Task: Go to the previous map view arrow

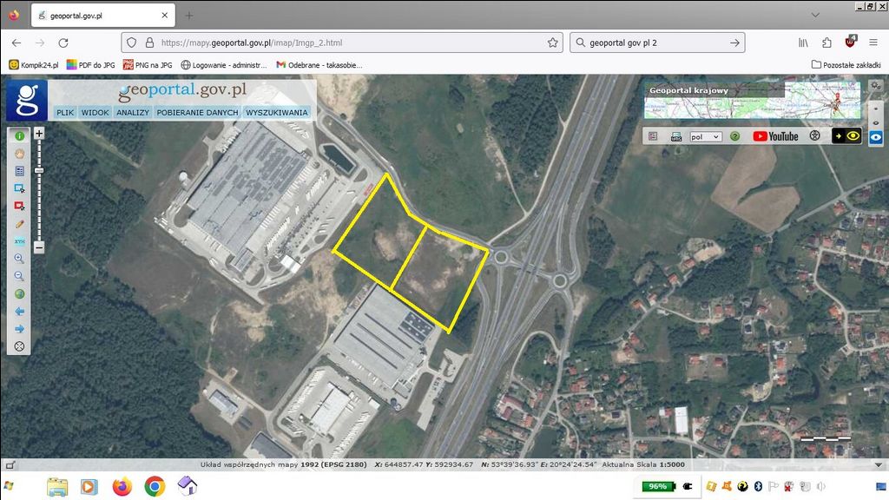Action: point(19,311)
